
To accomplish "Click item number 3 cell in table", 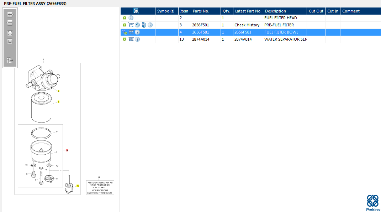I will [184, 25].
